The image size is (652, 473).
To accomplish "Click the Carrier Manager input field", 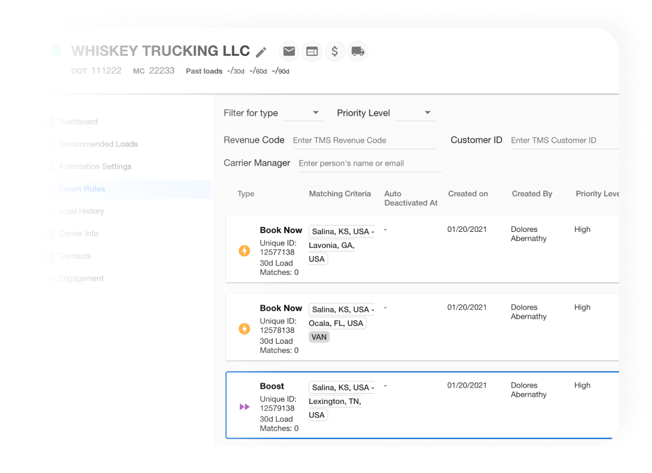I will point(369,164).
